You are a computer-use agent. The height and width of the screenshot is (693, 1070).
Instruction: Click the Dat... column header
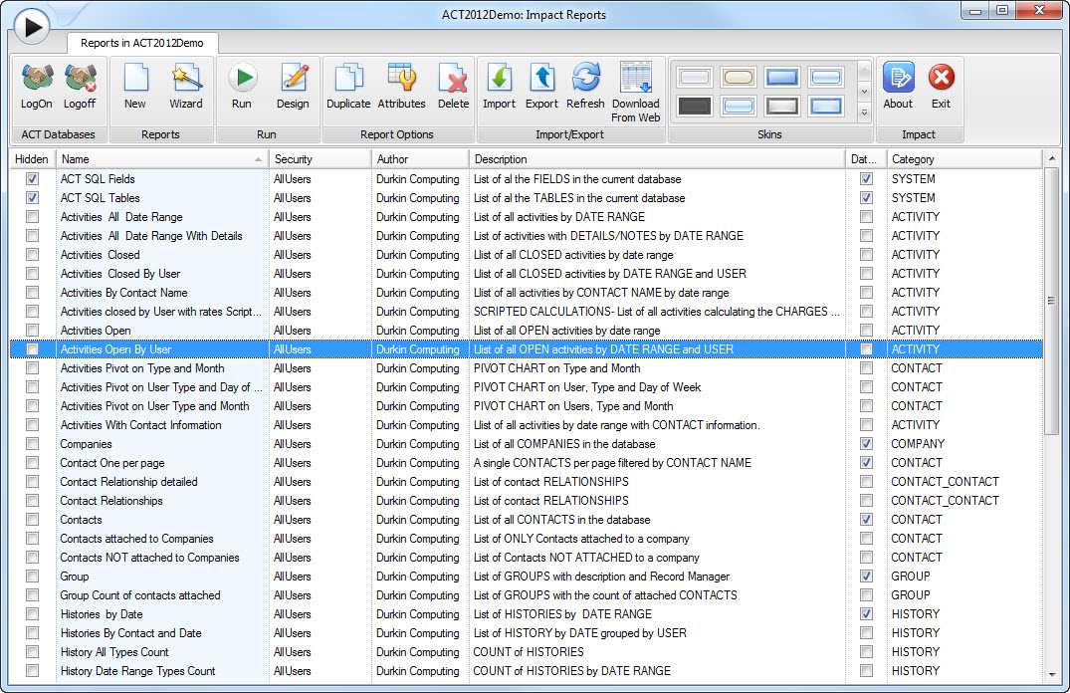(x=865, y=159)
